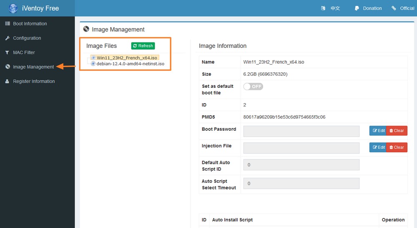This screenshot has width=417, height=228.
Task: Click the Default Auto Script ID field
Action: coord(301,165)
